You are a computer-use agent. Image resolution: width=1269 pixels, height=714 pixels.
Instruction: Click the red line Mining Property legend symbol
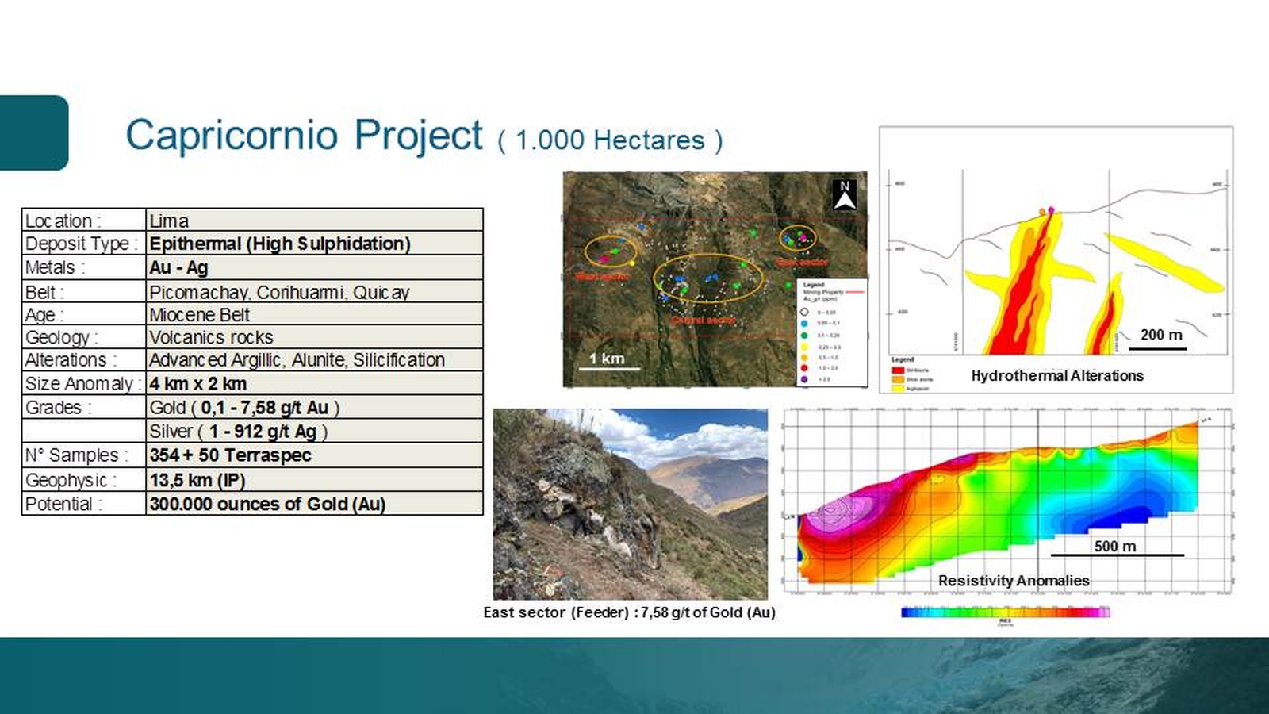click(855, 292)
